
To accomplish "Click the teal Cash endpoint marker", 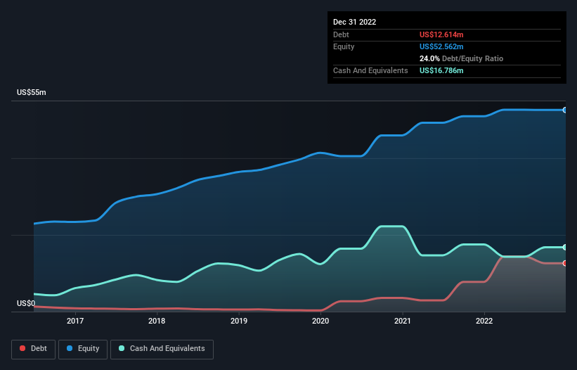I will point(565,248).
